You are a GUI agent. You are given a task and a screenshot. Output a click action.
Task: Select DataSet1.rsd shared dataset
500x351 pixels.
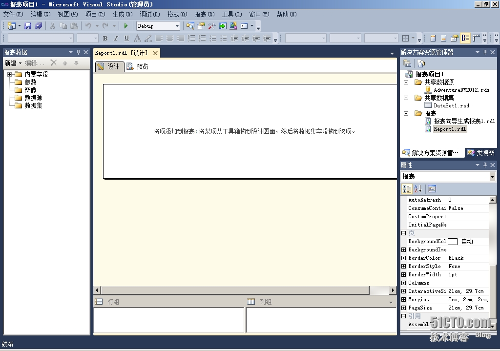click(x=451, y=105)
